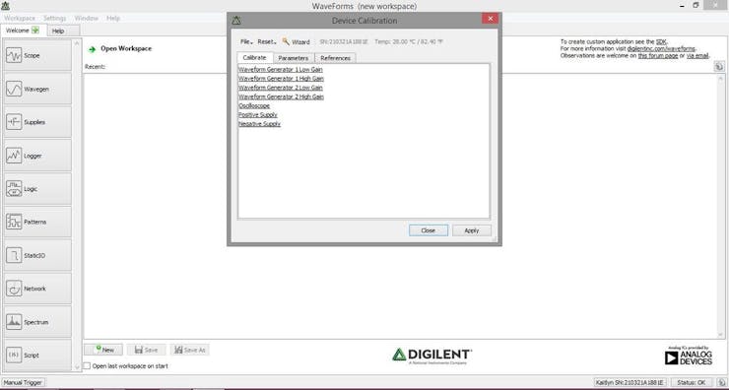Open the Spectrum analyzer
Image resolution: width=729 pixels, height=390 pixels.
click(37, 322)
